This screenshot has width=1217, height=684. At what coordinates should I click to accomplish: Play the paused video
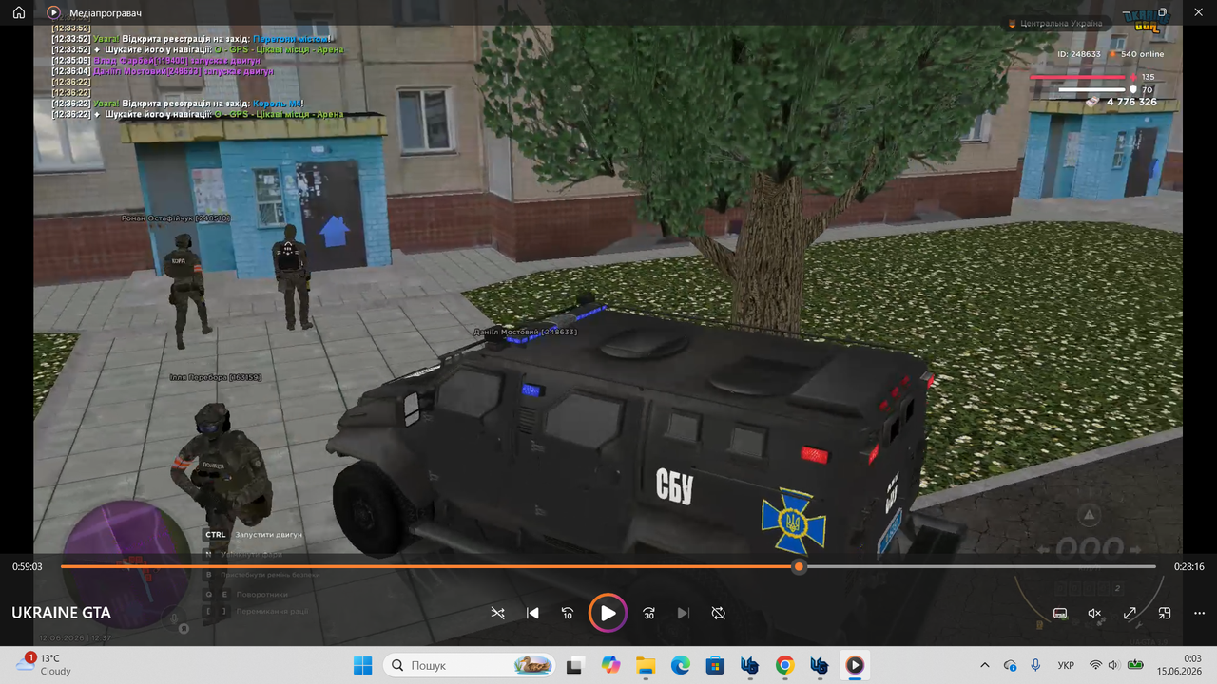(608, 613)
